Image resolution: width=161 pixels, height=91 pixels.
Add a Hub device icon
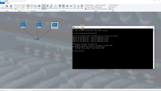click(60, 7)
